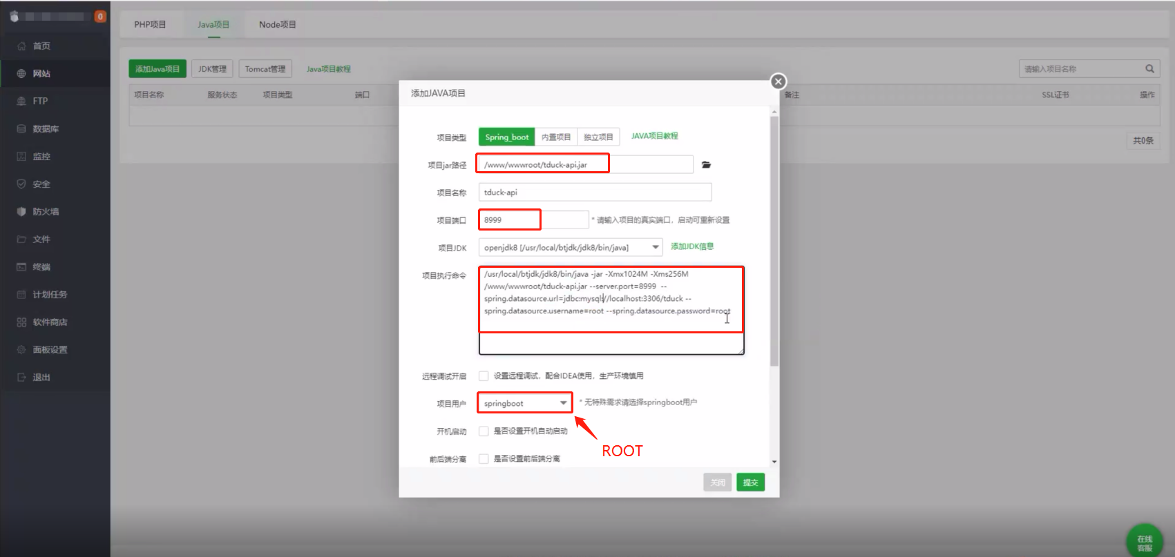Click the shield icon beside 安全
The width and height of the screenshot is (1175, 557).
point(21,184)
